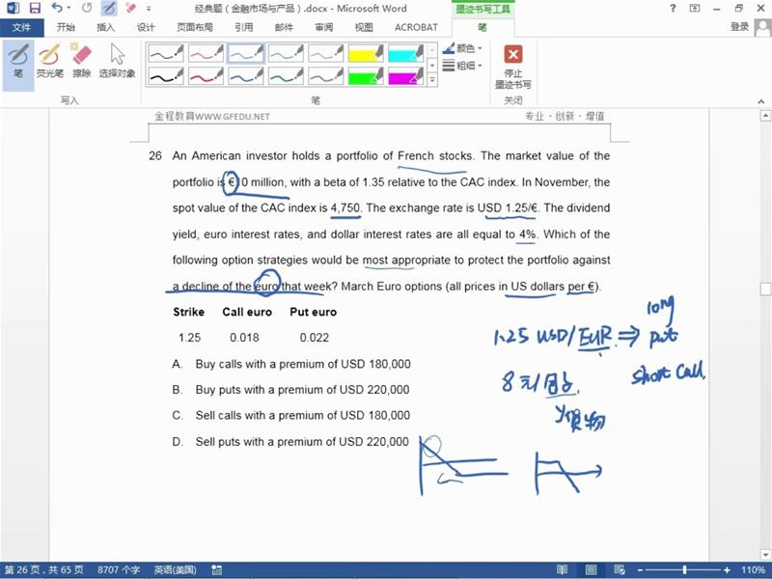Pick the selected thin blue pen style
This screenshot has width=772, height=579.
click(246, 53)
